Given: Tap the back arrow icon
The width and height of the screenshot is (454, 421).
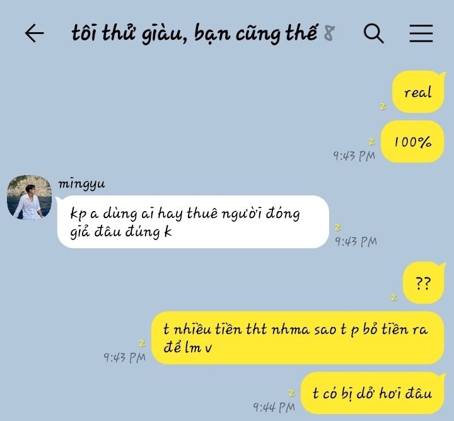Looking at the screenshot, I should (35, 33).
